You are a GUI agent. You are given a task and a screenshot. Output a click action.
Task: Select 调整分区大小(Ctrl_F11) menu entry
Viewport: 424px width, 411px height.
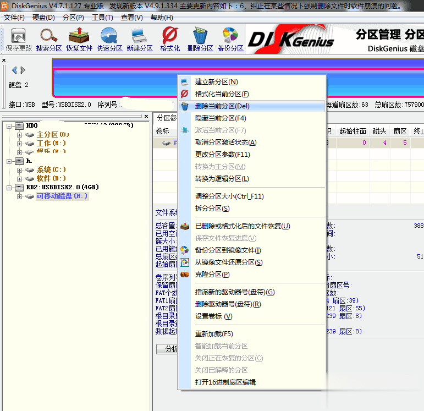tap(252, 196)
